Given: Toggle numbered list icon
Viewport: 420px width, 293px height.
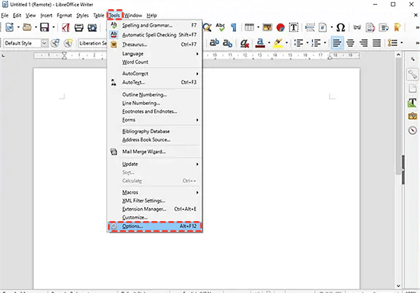Looking at the screenshot, I should coord(316,43).
